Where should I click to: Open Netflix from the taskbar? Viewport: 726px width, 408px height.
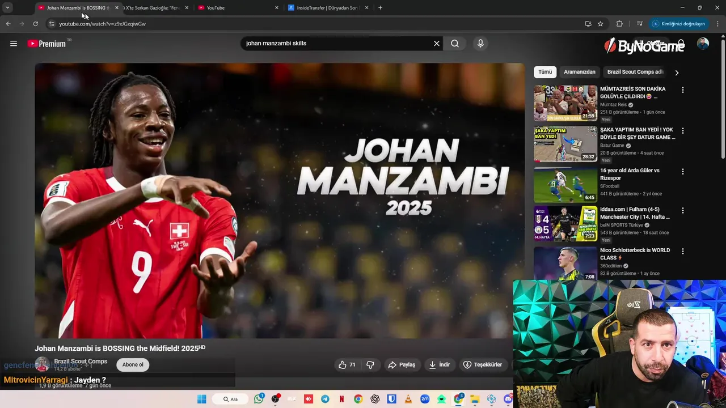point(341,399)
